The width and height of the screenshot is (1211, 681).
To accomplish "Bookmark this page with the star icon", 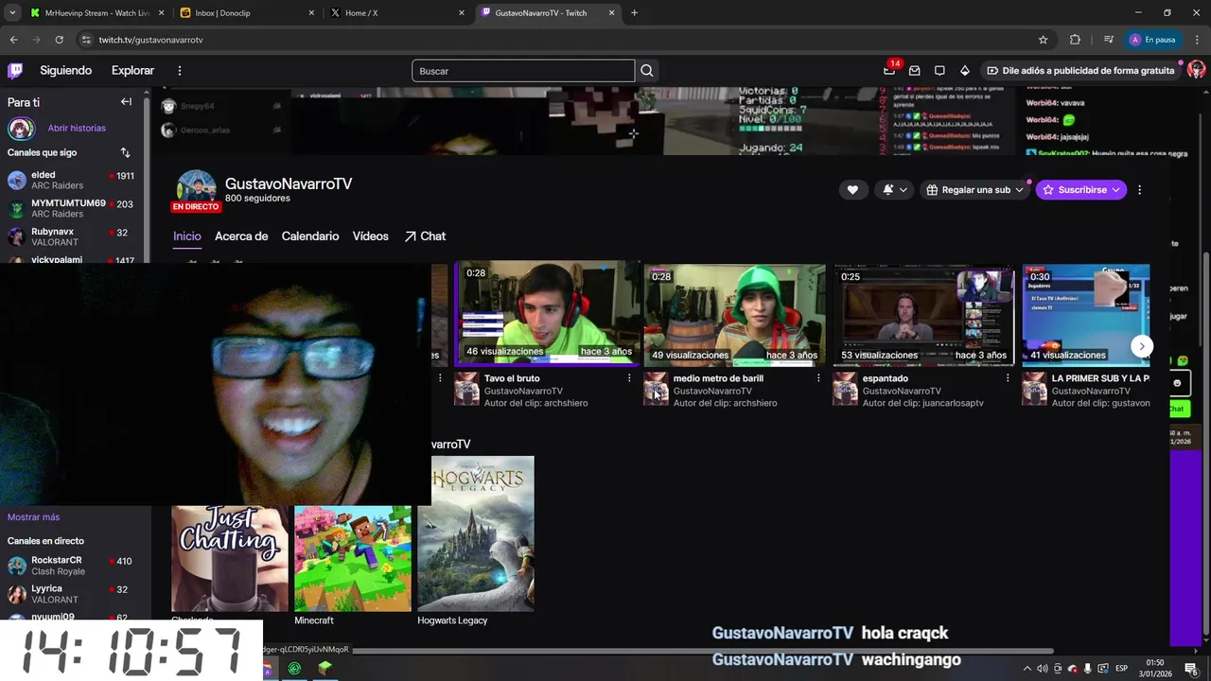I will pos(1043,40).
